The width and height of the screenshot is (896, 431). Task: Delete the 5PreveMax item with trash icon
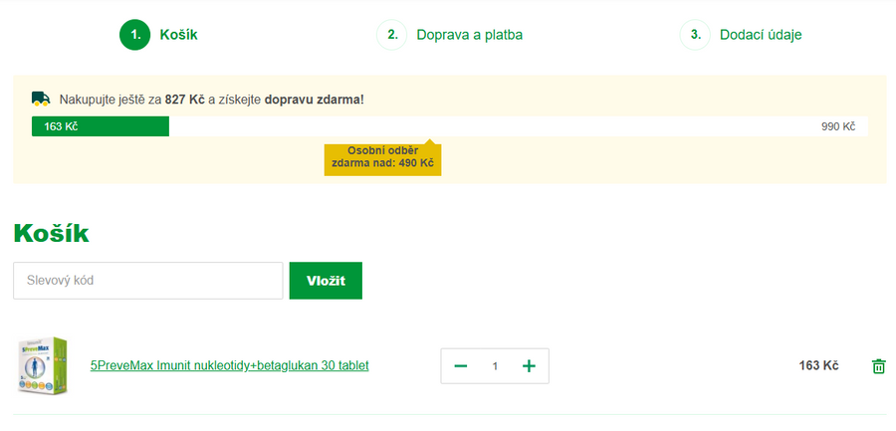click(878, 366)
